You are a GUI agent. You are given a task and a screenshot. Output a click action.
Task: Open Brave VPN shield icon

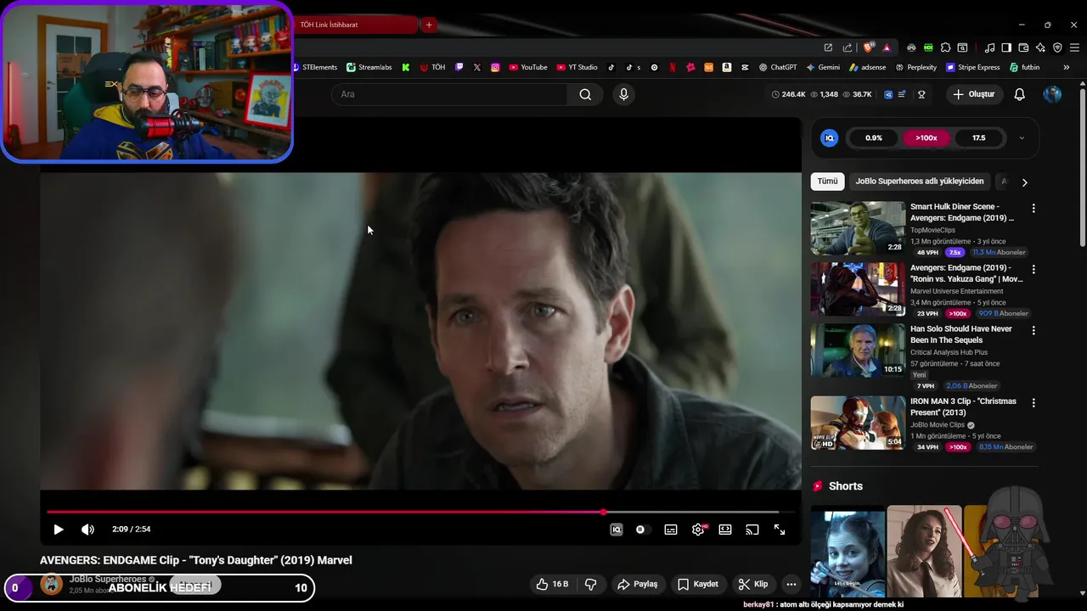point(1057,48)
